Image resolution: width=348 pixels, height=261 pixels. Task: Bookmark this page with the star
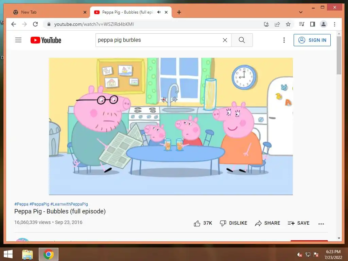click(x=288, y=24)
